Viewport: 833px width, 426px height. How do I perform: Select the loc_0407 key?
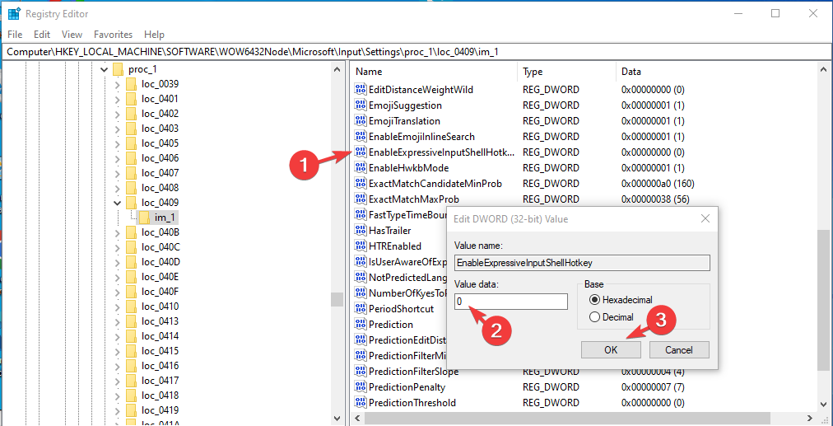click(x=160, y=173)
